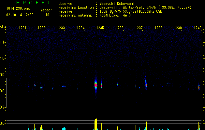The image size is (205, 130).
Task: Click the 1238 time marker
Action: (x=158, y=28)
